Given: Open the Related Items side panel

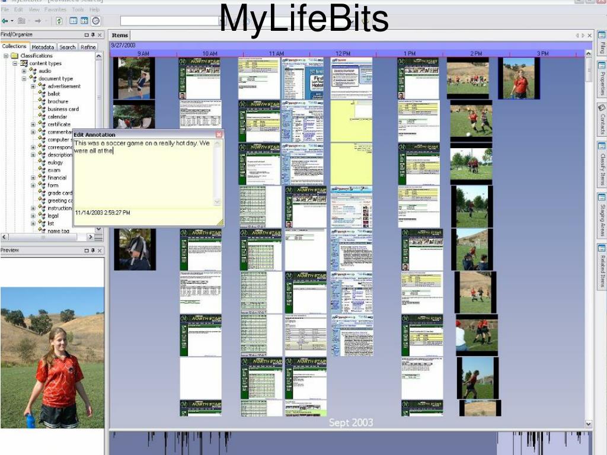Looking at the screenshot, I should coord(602,267).
